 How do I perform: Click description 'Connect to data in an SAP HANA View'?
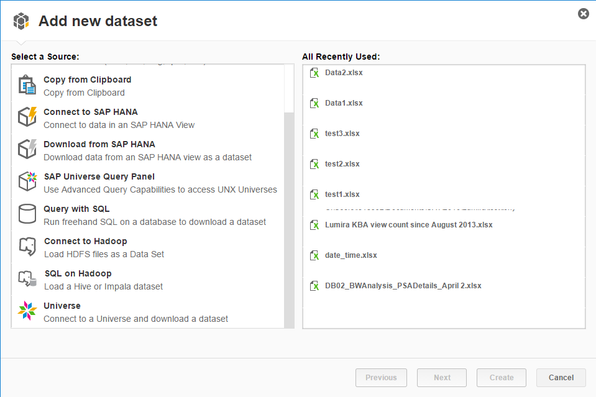tap(119, 125)
